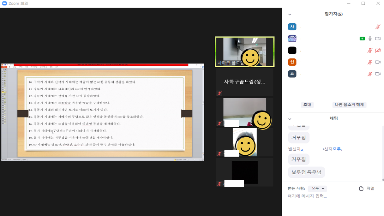Click the 나만 음소거 해제 button

[x=349, y=105]
